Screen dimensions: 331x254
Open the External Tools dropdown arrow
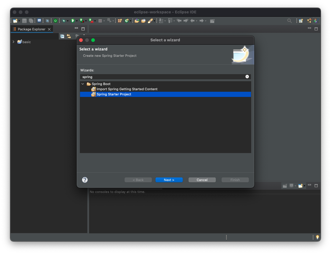95,21
